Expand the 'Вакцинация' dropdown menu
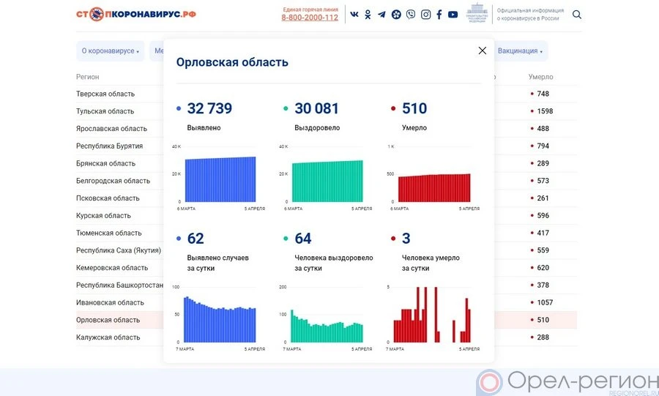659x396 pixels. tap(520, 51)
